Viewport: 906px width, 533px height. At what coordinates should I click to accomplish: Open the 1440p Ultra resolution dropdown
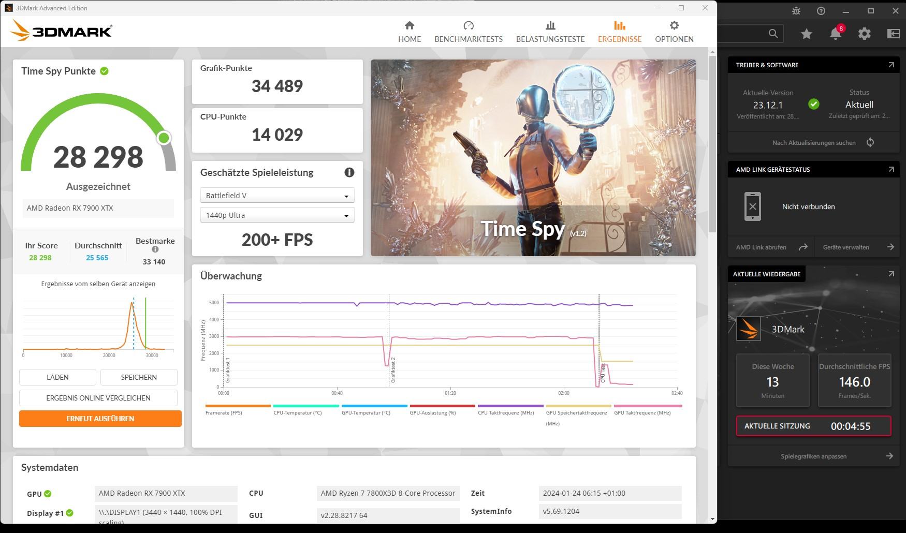[x=277, y=215]
